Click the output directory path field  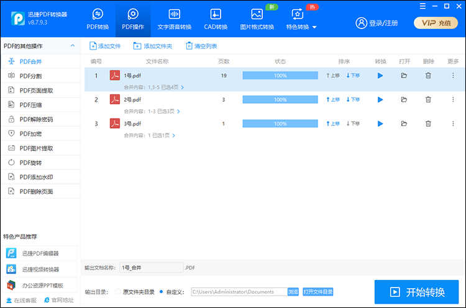tap(239, 292)
